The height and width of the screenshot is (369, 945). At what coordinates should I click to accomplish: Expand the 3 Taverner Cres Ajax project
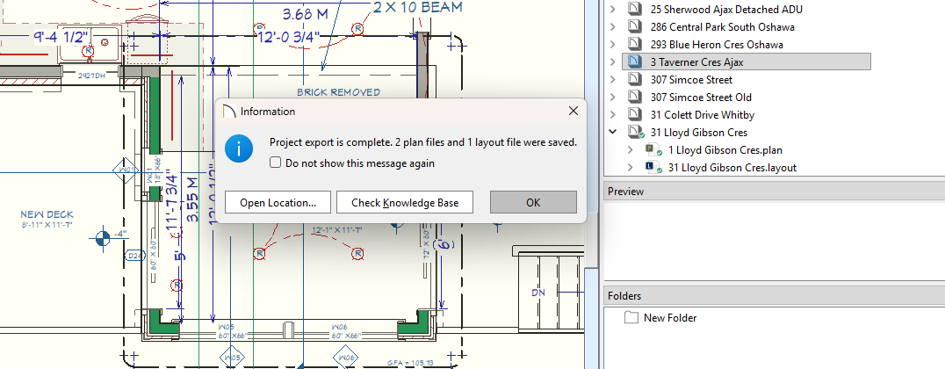coord(612,62)
